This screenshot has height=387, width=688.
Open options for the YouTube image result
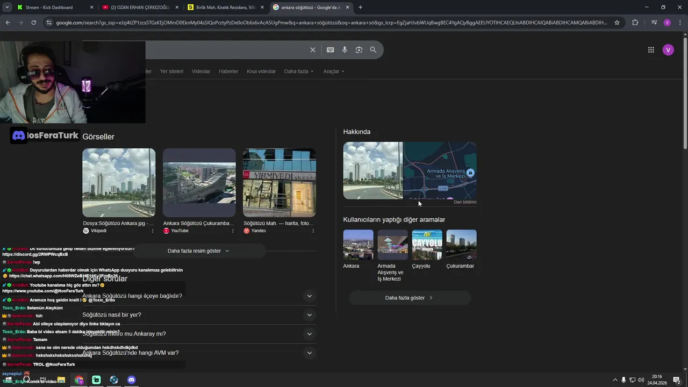pyautogui.click(x=233, y=231)
